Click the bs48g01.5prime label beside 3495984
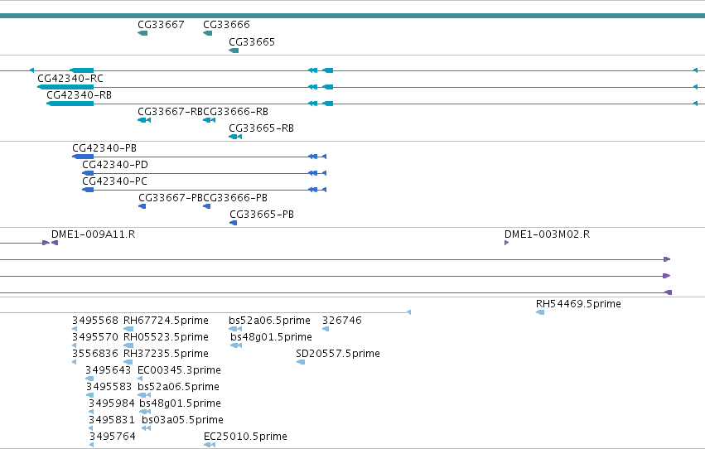Viewport: 705px width, 449px height. click(180, 404)
